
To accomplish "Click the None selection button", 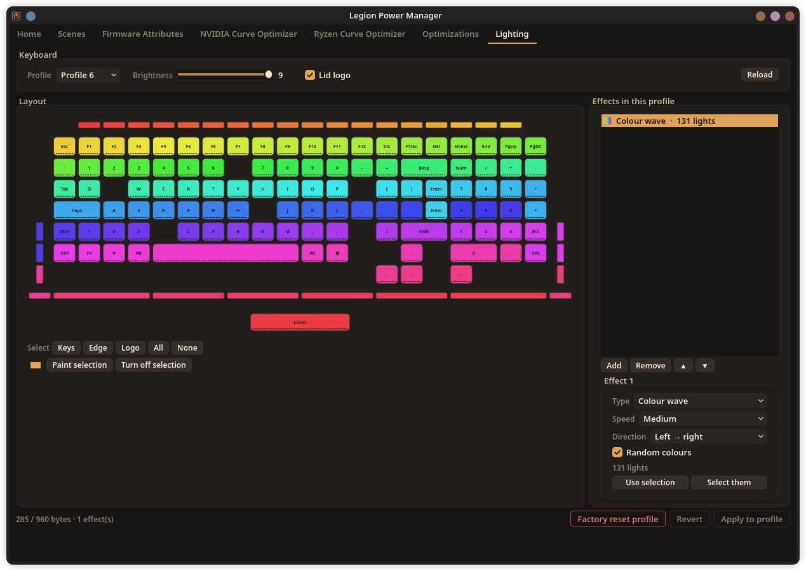I will click(x=187, y=347).
